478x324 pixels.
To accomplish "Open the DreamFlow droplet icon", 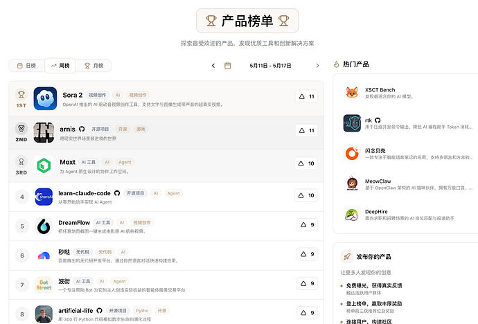I will (x=44, y=226).
